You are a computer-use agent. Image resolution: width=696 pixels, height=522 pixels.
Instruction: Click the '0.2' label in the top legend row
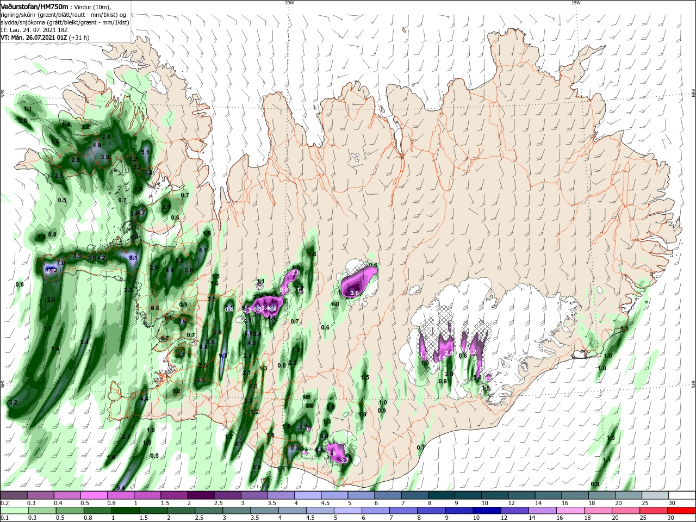coord(4,503)
